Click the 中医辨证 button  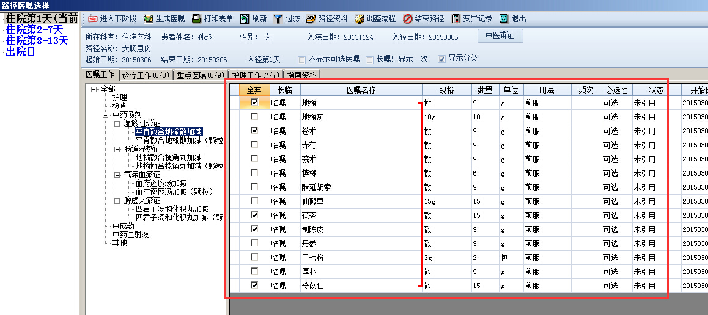[x=500, y=35]
